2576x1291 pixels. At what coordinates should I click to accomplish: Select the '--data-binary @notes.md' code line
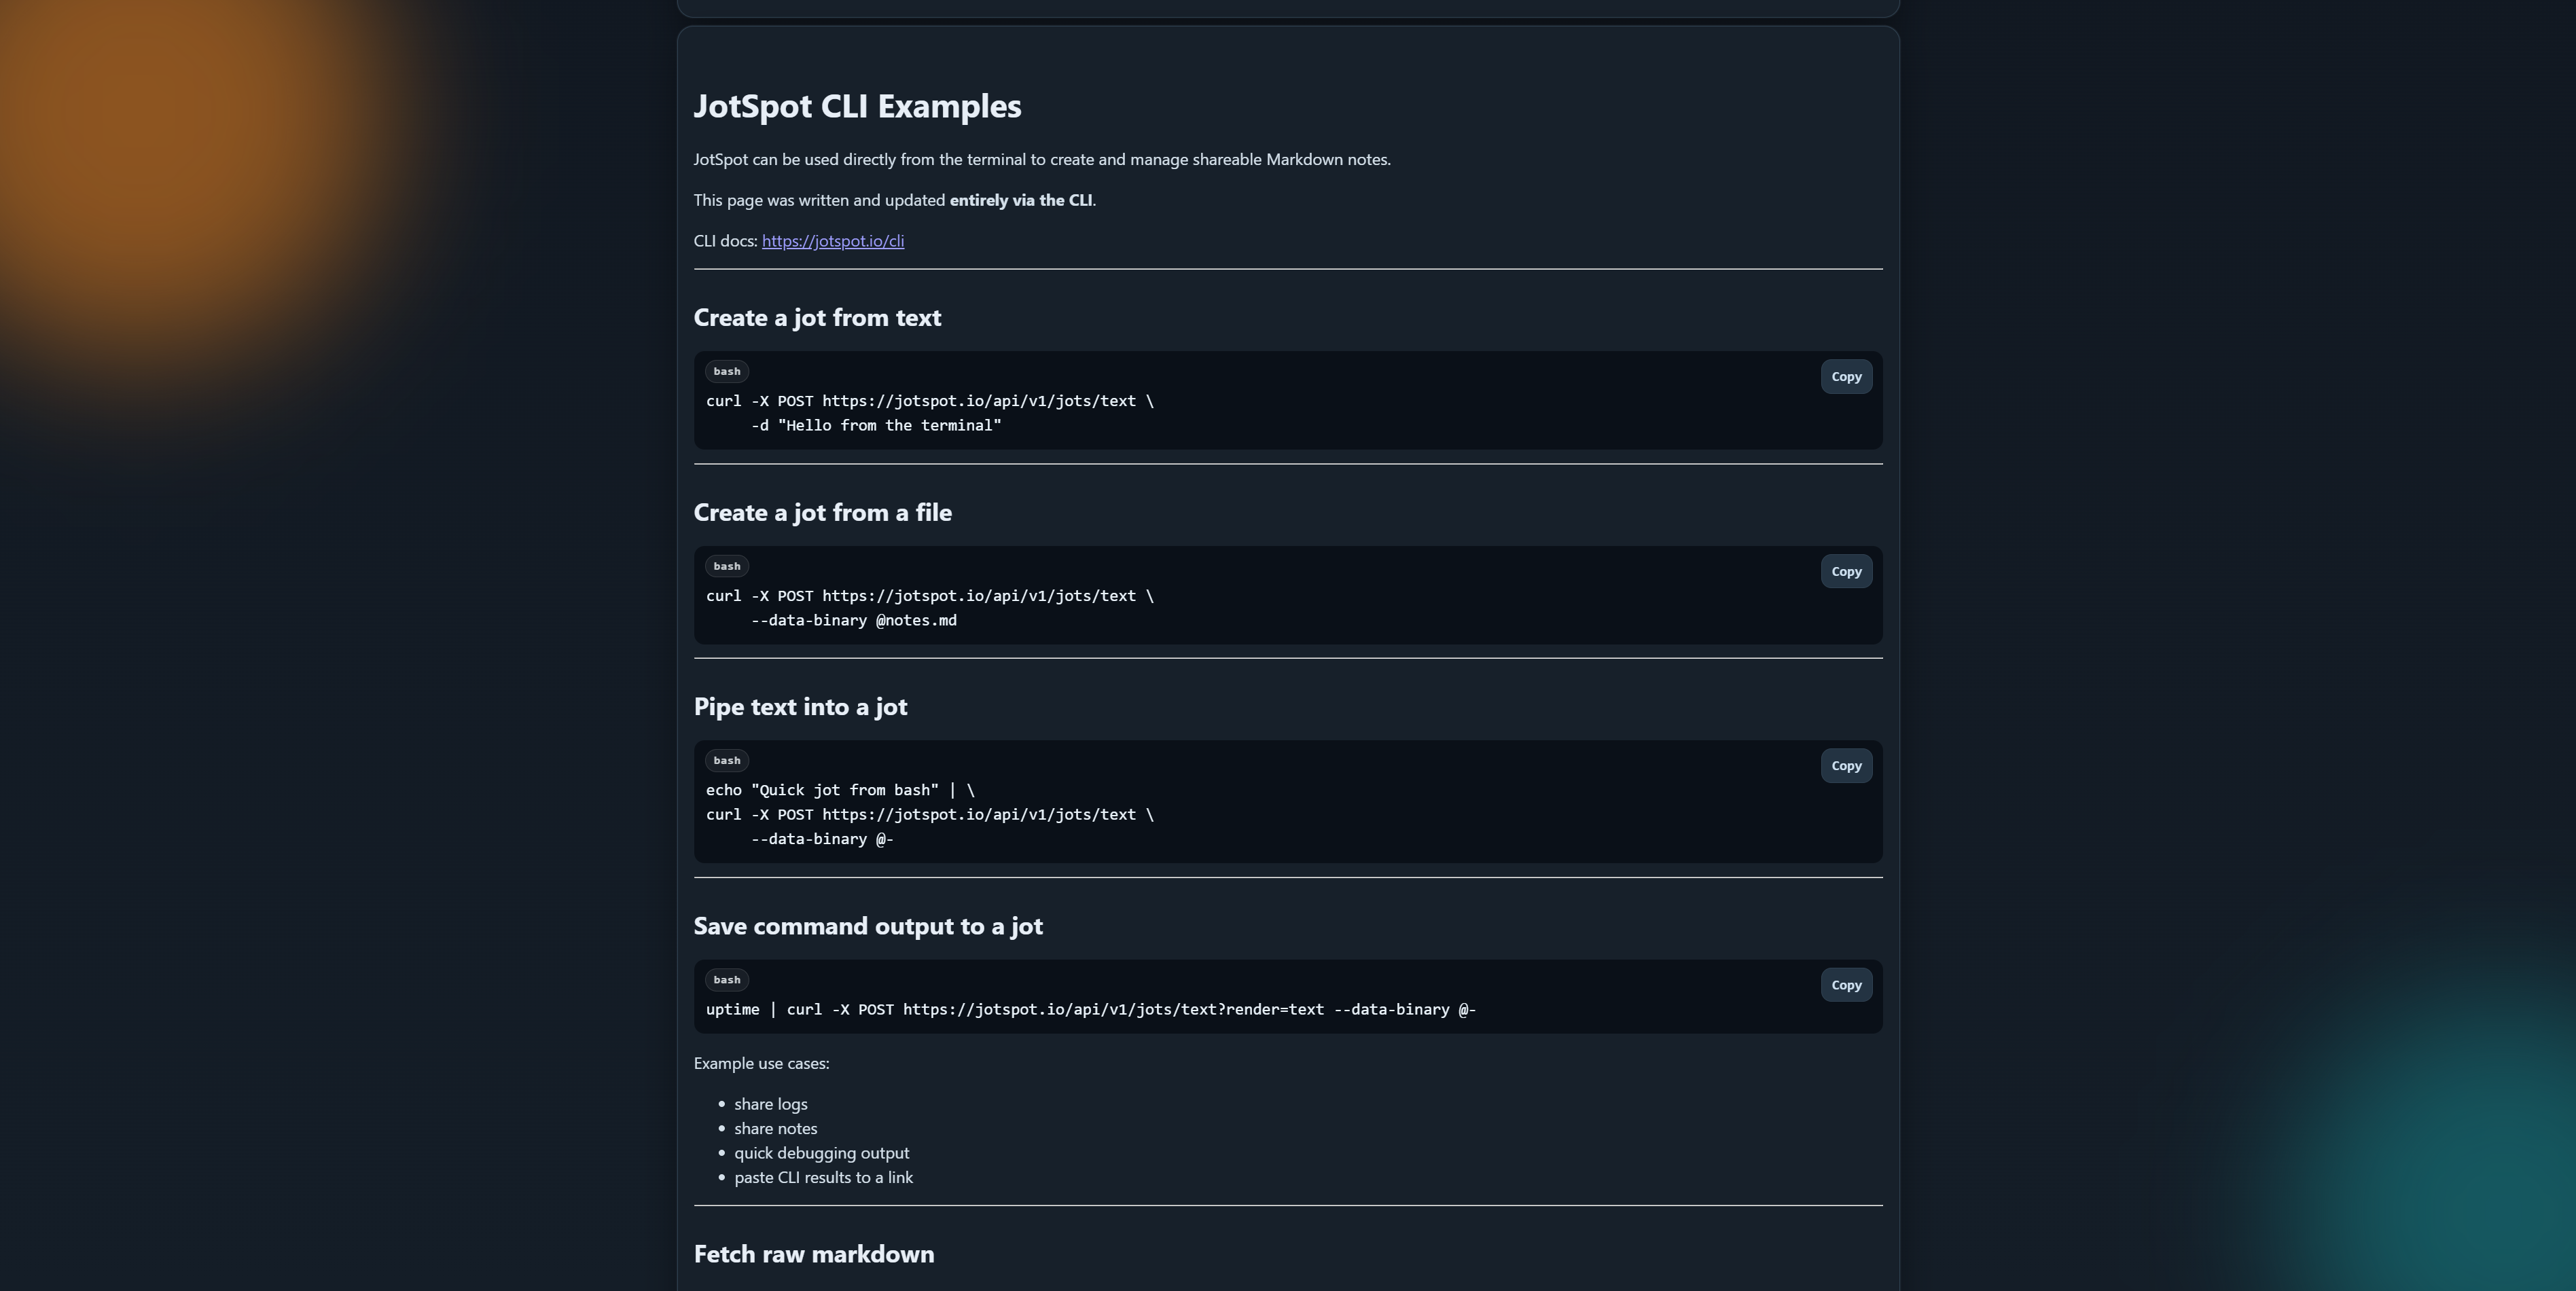coord(852,620)
